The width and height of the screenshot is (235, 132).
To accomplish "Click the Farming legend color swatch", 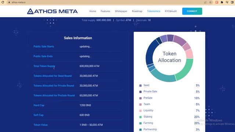I will coord(140,123).
